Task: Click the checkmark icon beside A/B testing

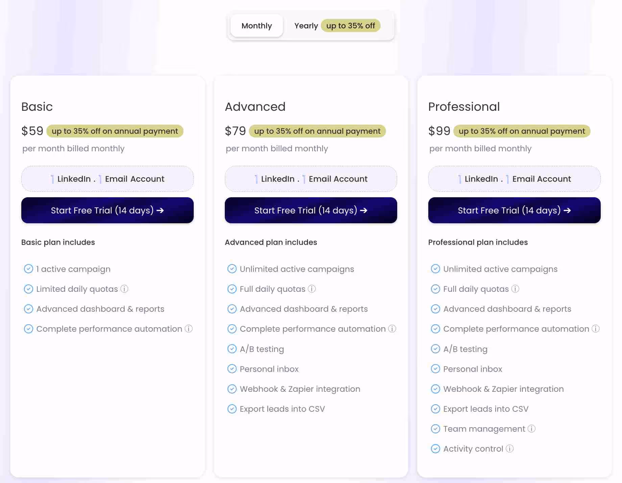Action: (232, 349)
